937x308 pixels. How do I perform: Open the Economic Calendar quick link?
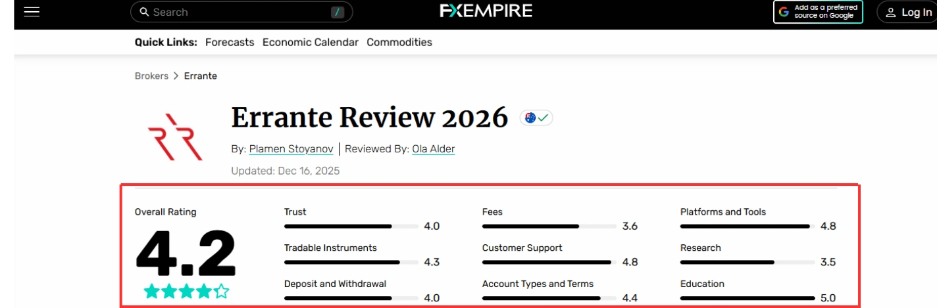click(311, 42)
